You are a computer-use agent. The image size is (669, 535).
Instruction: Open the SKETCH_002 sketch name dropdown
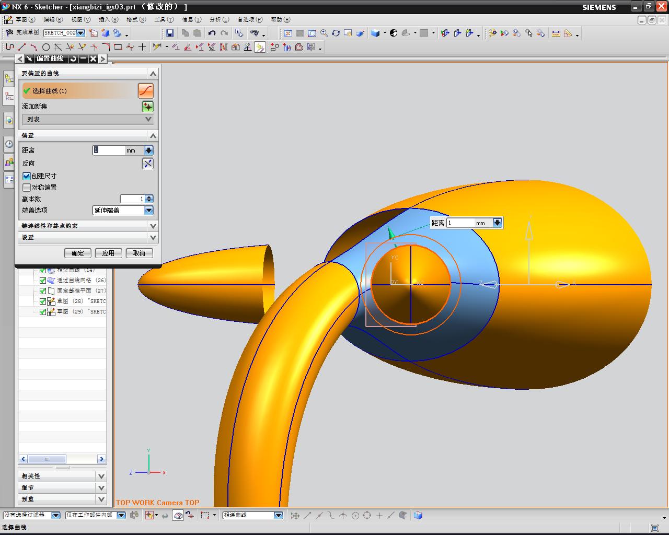[x=81, y=33]
